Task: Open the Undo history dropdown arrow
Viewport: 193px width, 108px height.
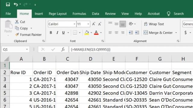Action: click(x=20, y=4)
